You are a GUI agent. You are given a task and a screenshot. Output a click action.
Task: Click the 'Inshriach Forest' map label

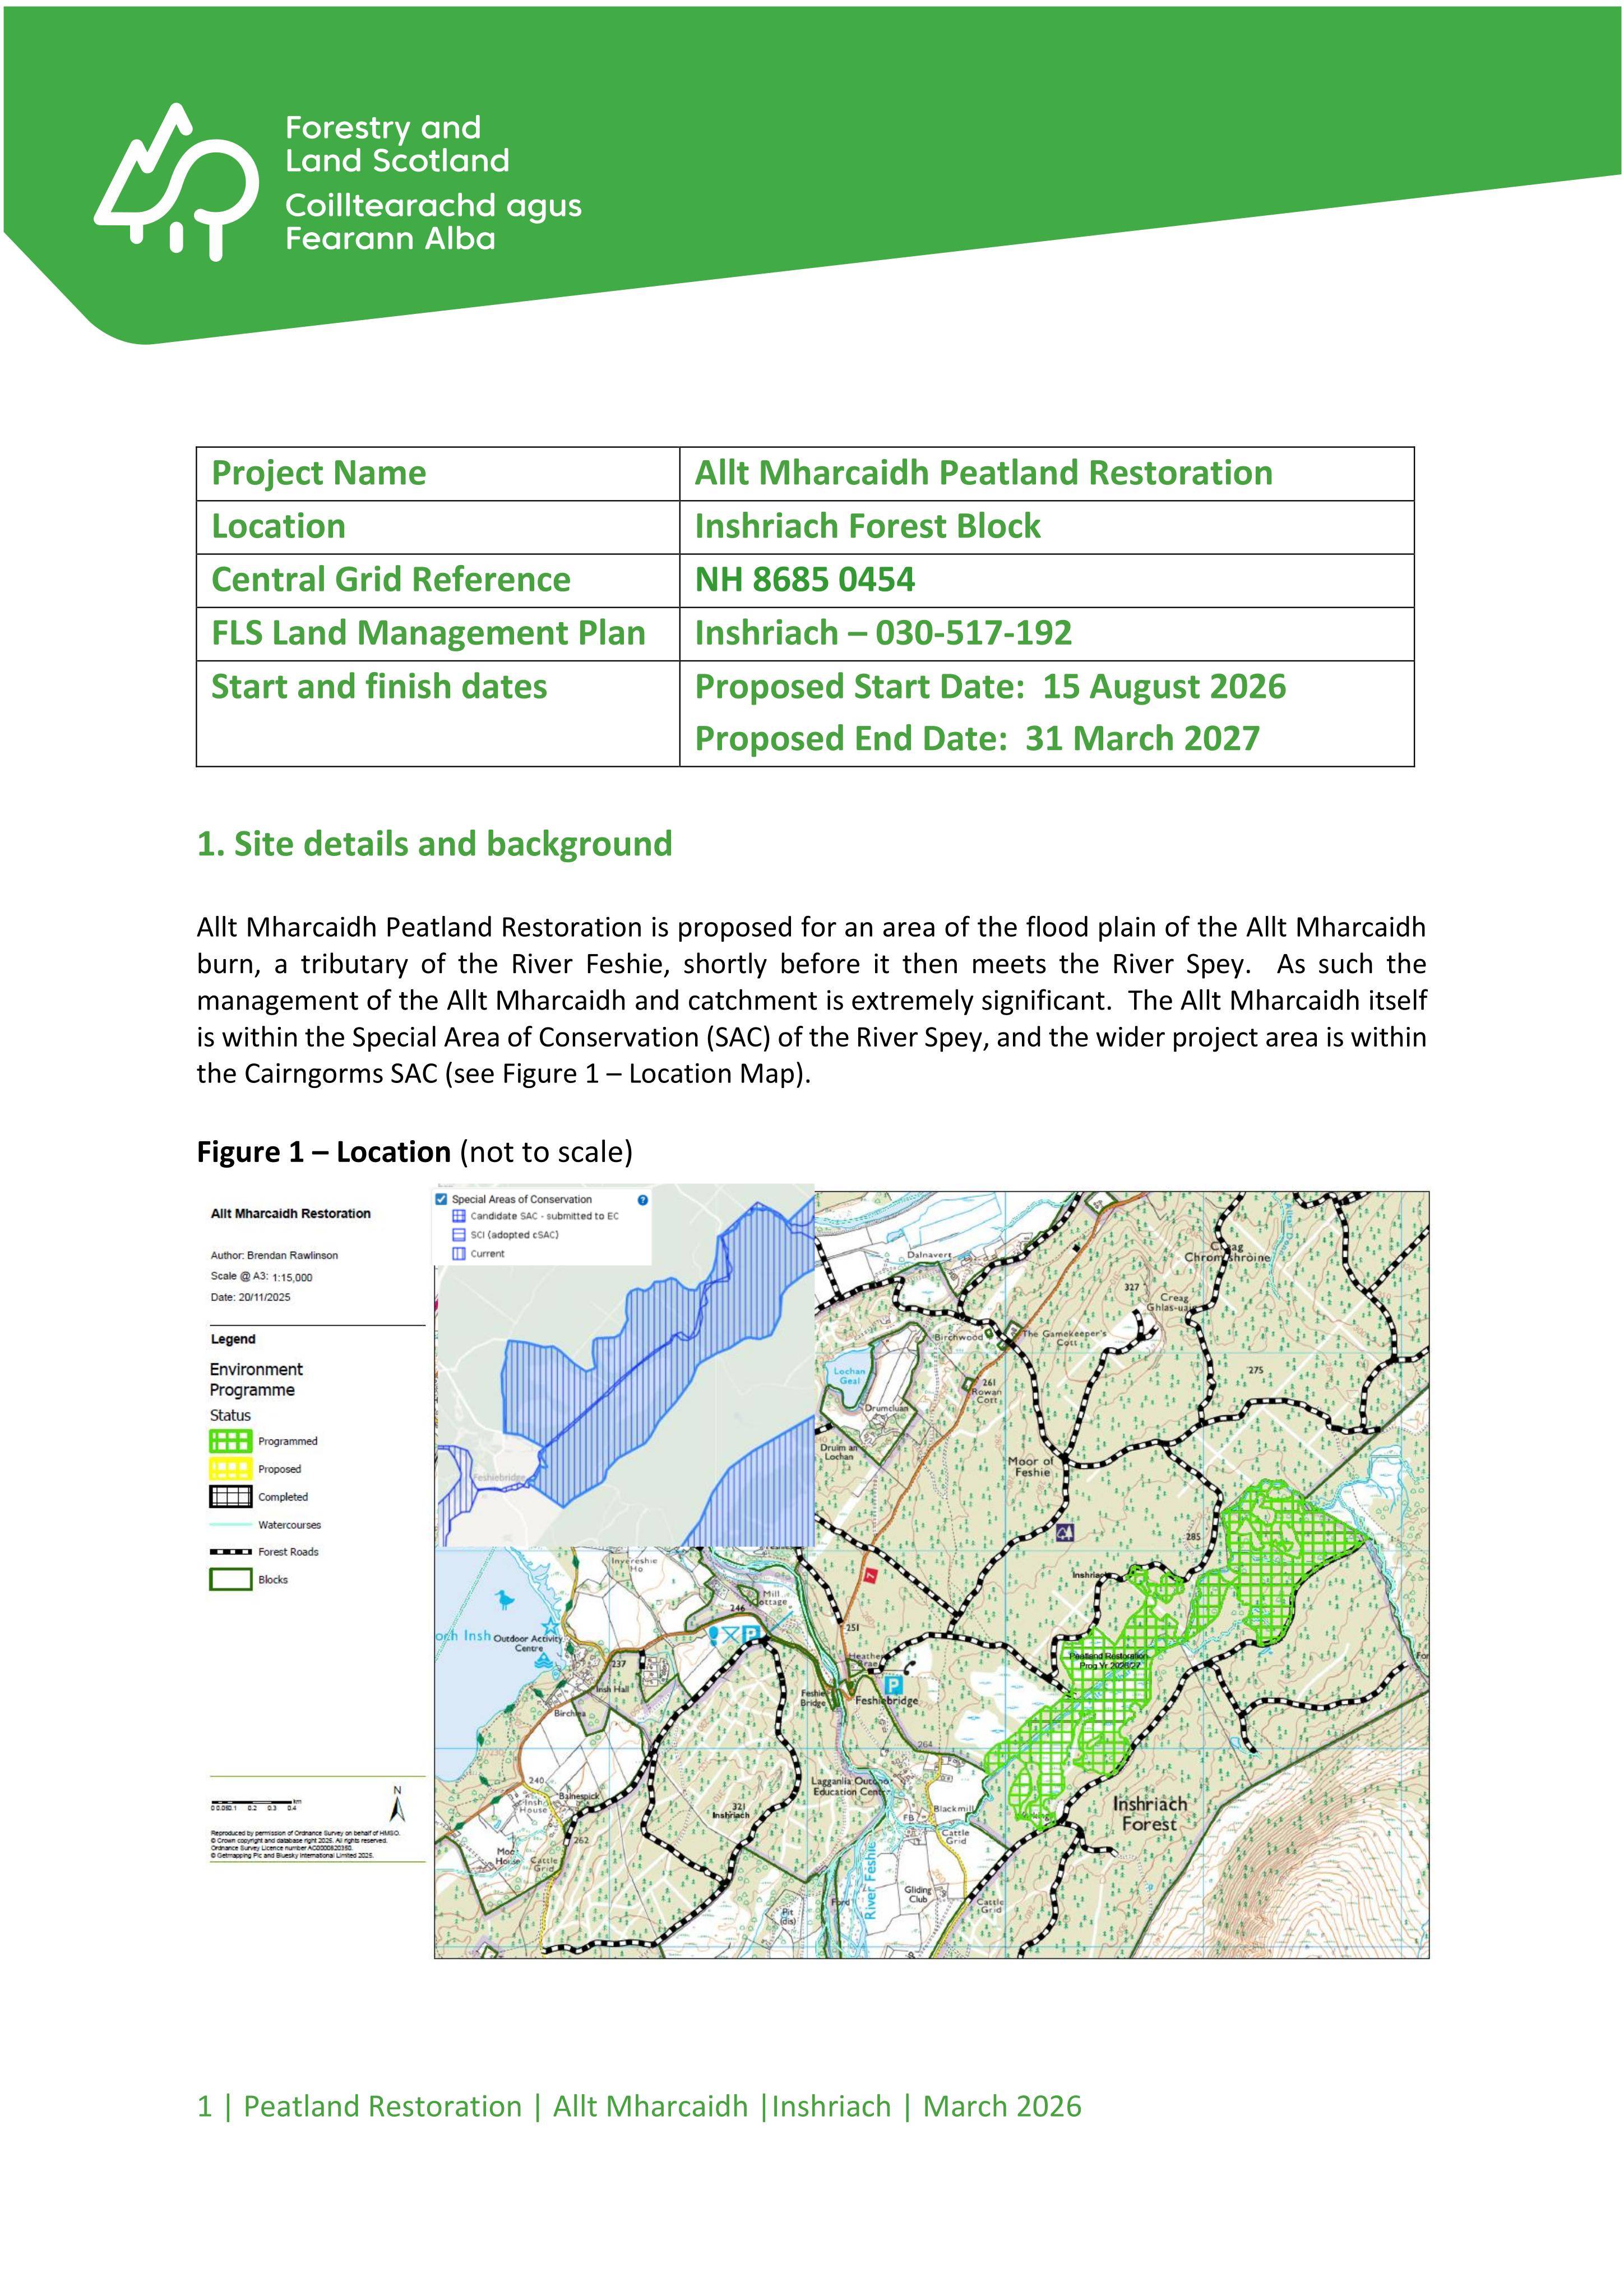(1150, 1814)
